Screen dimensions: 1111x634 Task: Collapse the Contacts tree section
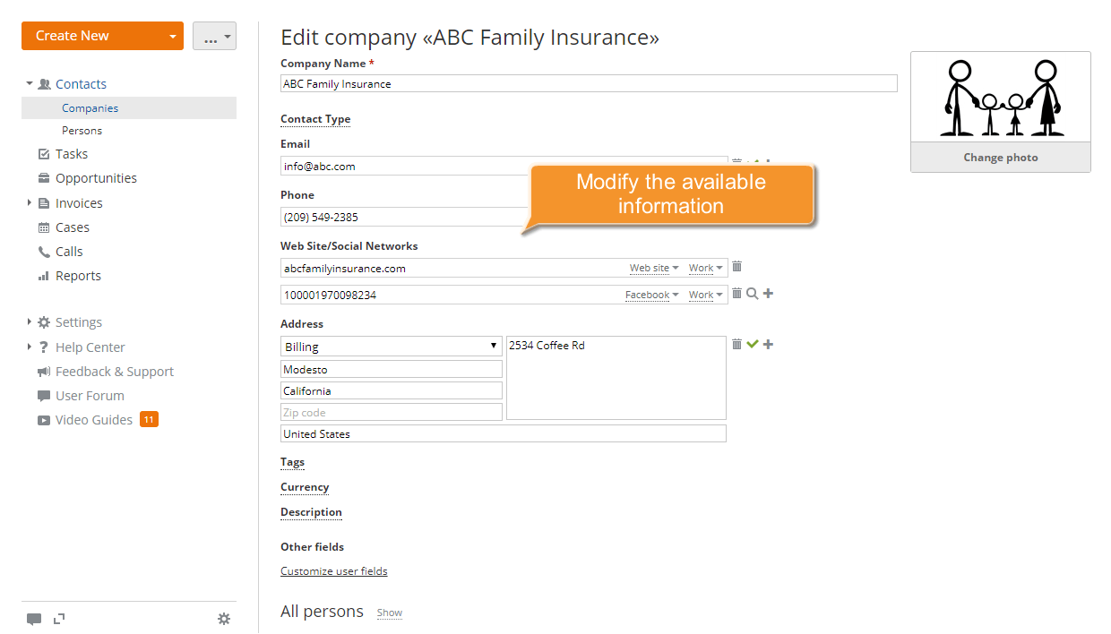29,83
